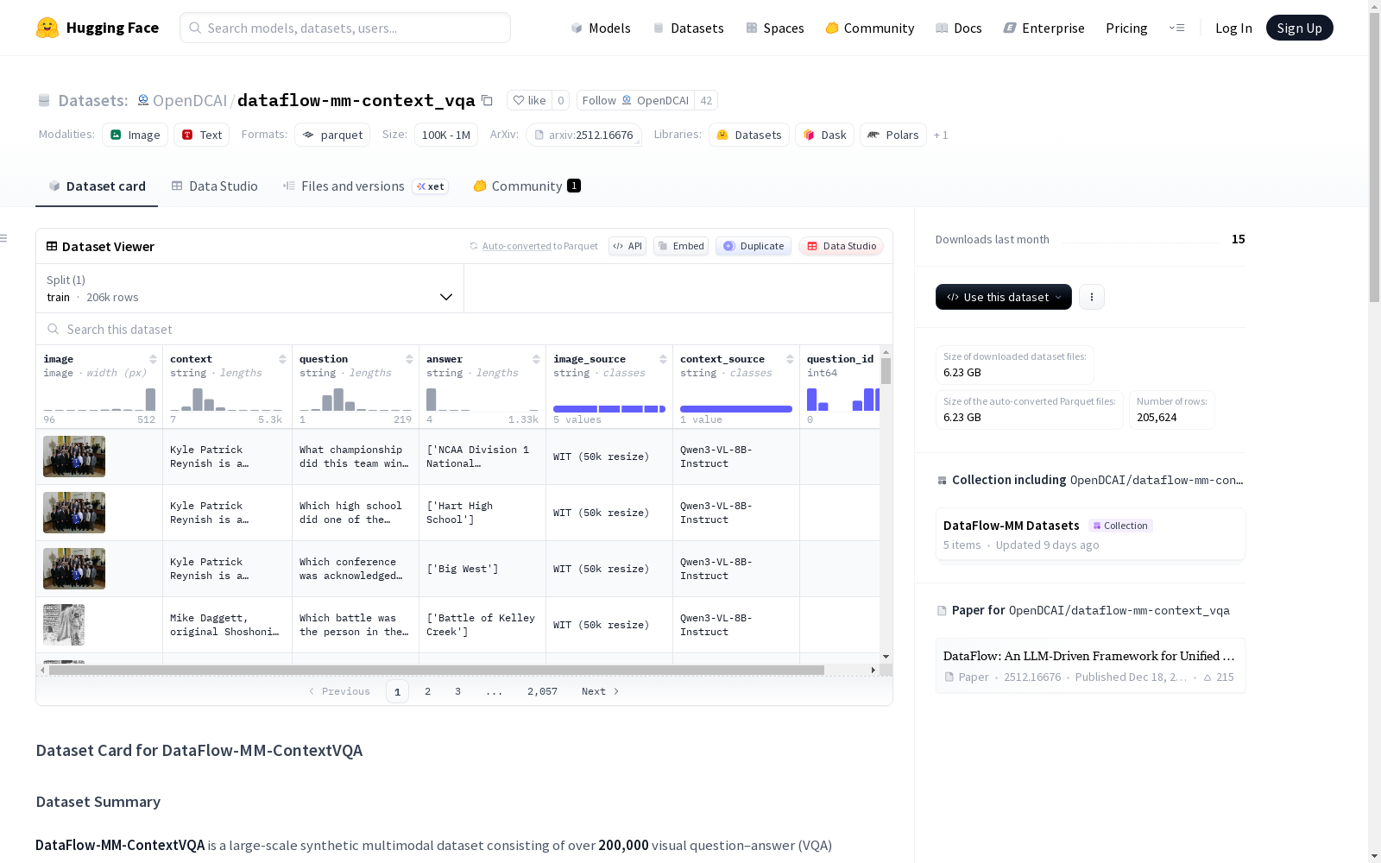
Task: Filter by the Image modality tag
Action: [136, 135]
